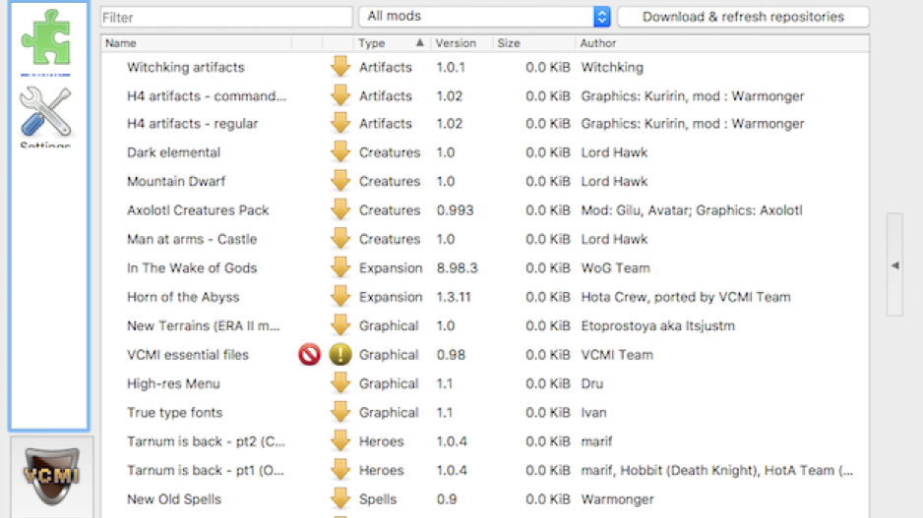Select the Axolotl Creatures Pack row
The width and height of the screenshot is (923, 518).
point(198,210)
